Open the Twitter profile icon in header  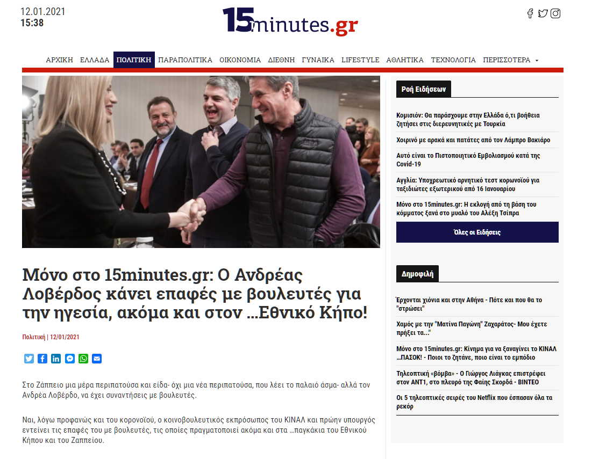coord(543,14)
